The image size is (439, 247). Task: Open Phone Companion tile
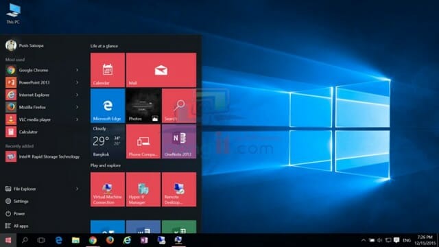click(x=143, y=141)
